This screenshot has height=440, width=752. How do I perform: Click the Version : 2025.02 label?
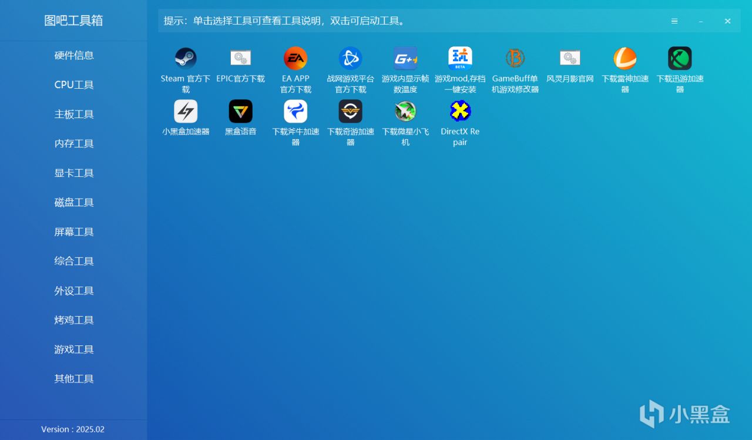[x=73, y=429]
